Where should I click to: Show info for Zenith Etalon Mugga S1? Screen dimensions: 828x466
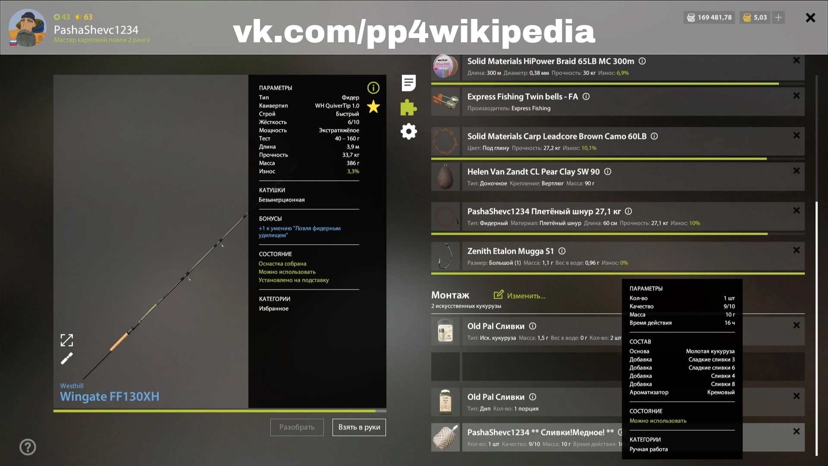click(561, 251)
